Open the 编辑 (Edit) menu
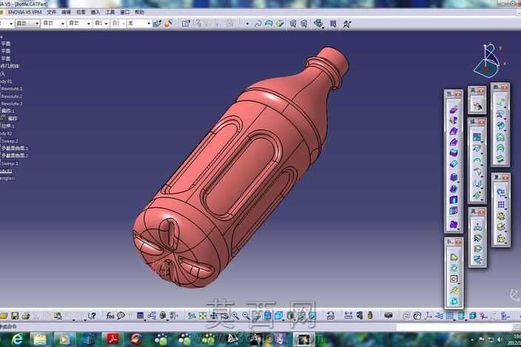The height and width of the screenshot is (347, 521). pyautogui.click(x=66, y=13)
